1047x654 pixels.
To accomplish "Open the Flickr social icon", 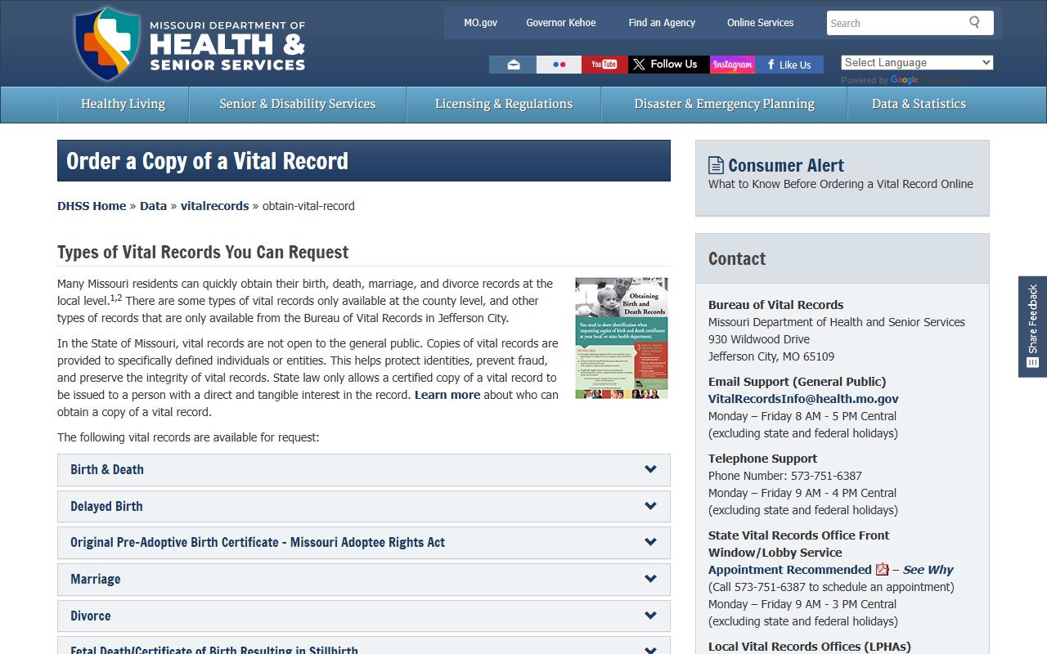I will 559,65.
